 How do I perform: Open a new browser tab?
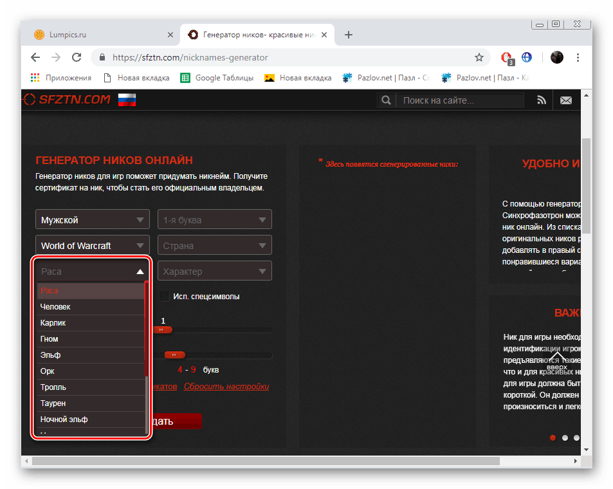(x=349, y=35)
